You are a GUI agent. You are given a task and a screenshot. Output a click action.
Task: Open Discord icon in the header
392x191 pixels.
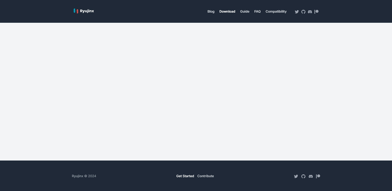tap(310, 12)
